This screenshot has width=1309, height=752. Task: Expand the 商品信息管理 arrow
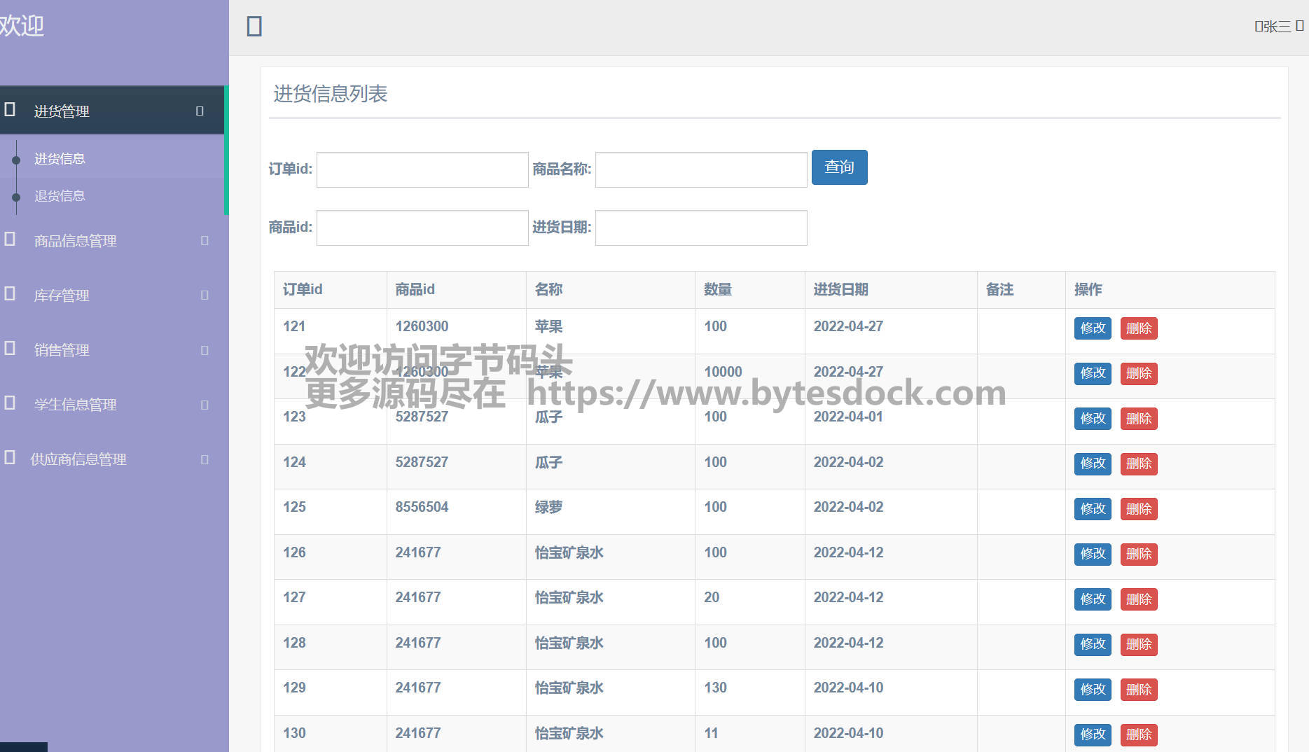coord(205,240)
